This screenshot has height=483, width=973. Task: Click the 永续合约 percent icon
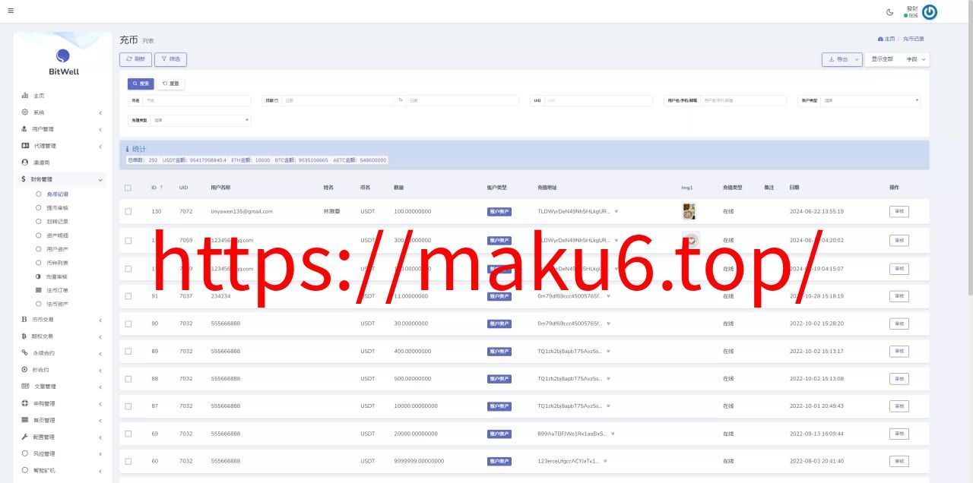click(25, 352)
